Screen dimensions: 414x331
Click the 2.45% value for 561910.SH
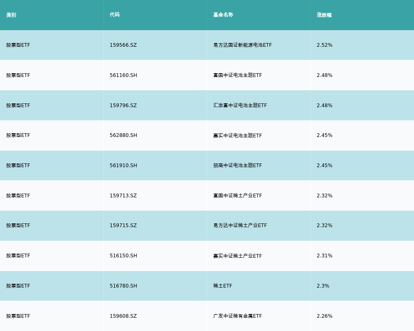point(325,165)
